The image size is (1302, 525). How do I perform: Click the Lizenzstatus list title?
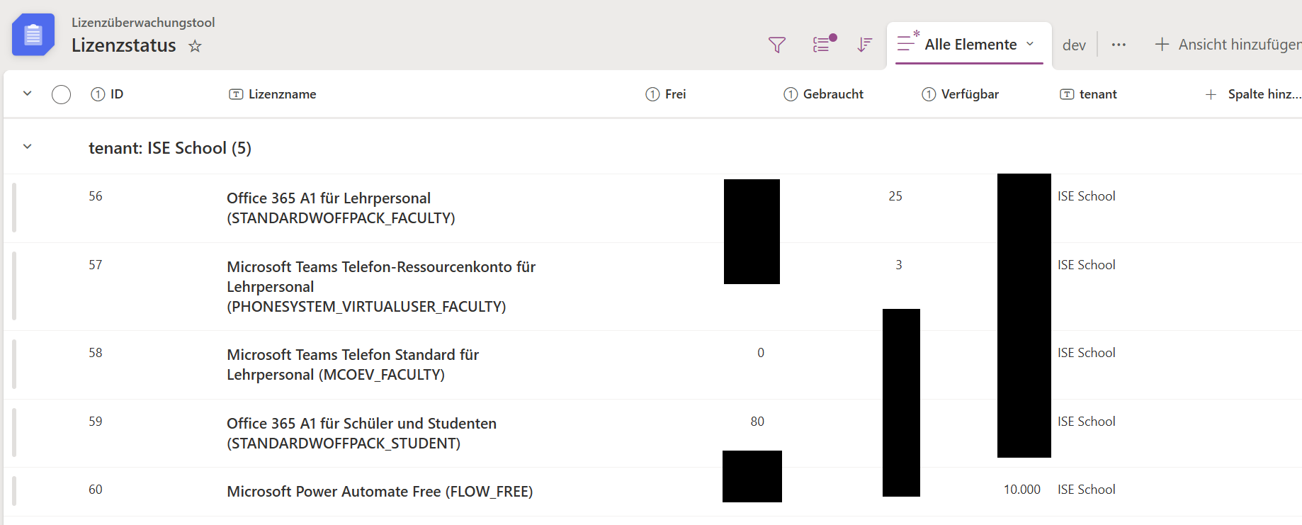pyautogui.click(x=124, y=45)
